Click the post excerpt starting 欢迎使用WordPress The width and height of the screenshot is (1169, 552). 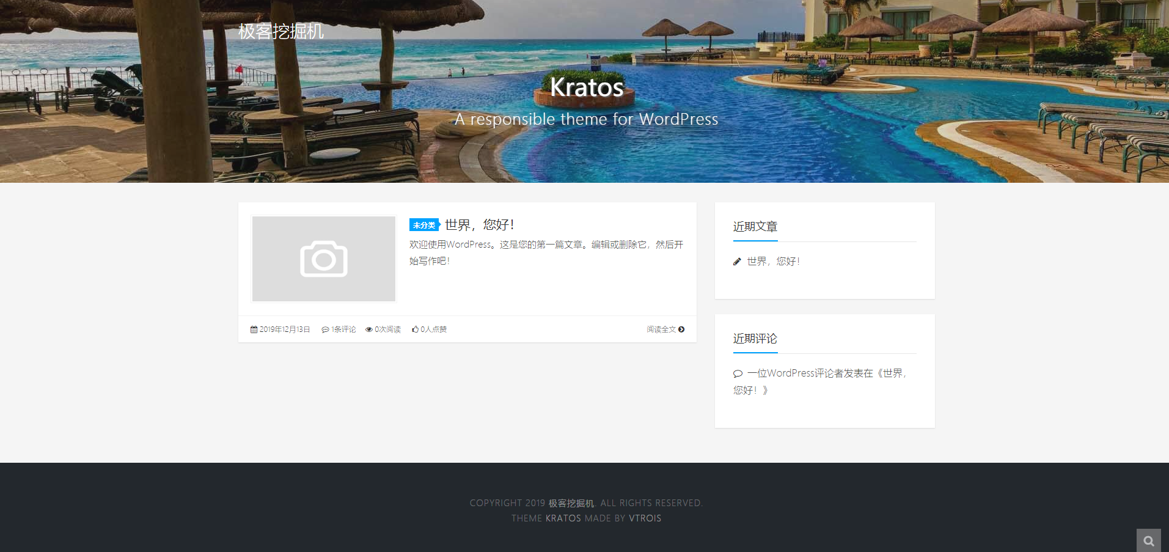[x=546, y=252]
